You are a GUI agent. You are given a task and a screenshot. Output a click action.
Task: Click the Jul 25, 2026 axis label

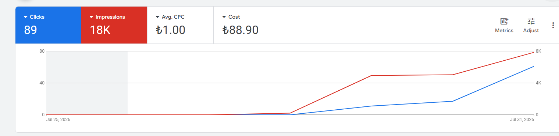pyautogui.click(x=58, y=120)
